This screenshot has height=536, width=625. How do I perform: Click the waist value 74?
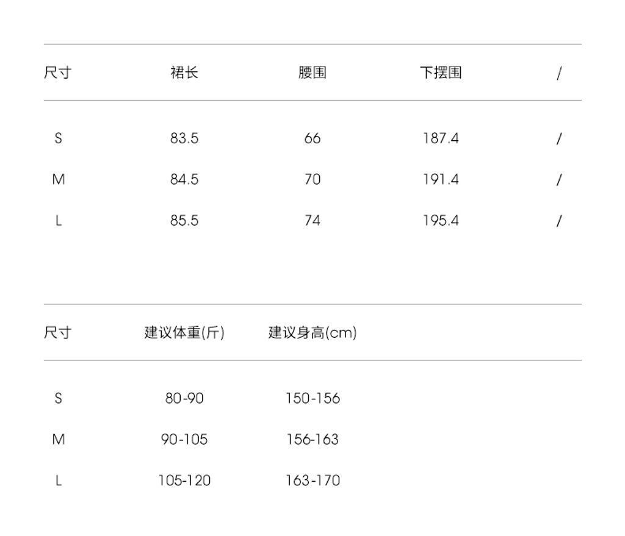tap(312, 220)
